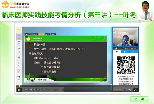Select the presentation screen sidebar icon
The height and width of the screenshot is (104, 154).
(19, 43)
